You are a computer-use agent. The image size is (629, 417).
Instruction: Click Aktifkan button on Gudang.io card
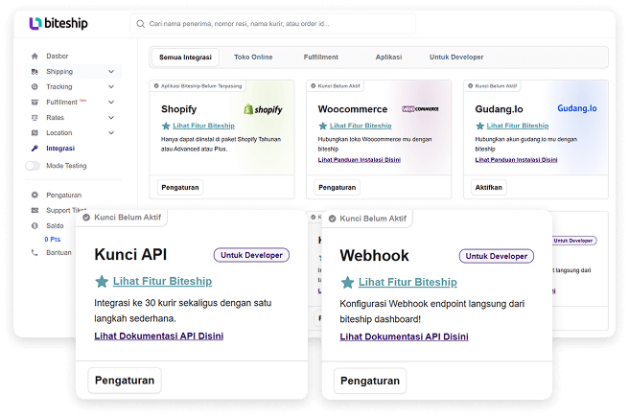pos(488,188)
